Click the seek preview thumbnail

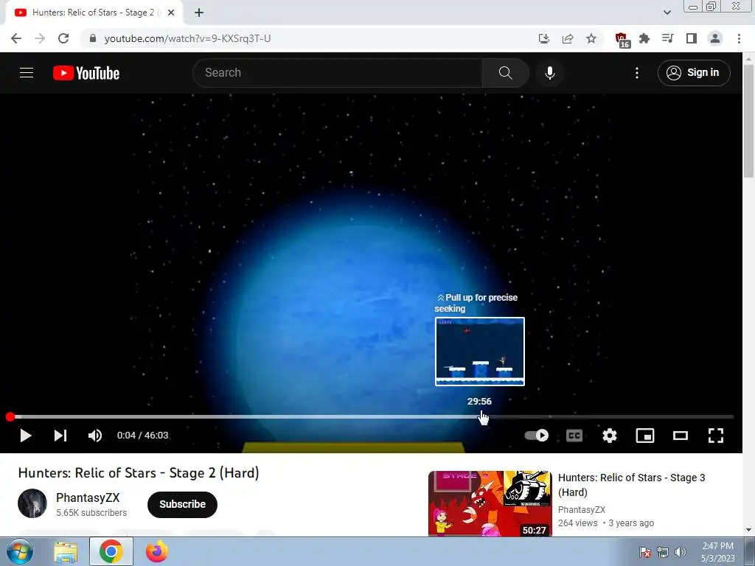(479, 352)
